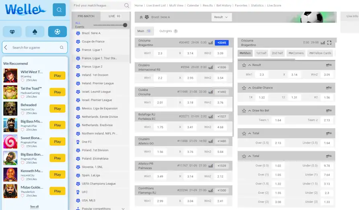
Task: Click magnifier in Find your match field
Action: coord(127,6)
